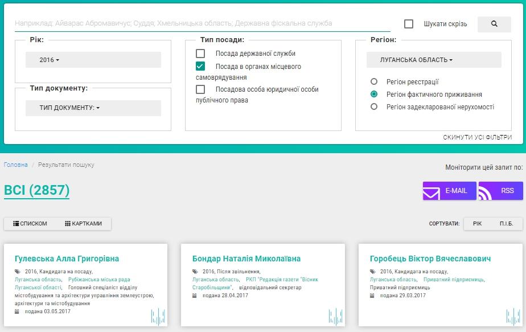Click in the search input field
The height and width of the screenshot is (332, 526).
tap(202, 24)
